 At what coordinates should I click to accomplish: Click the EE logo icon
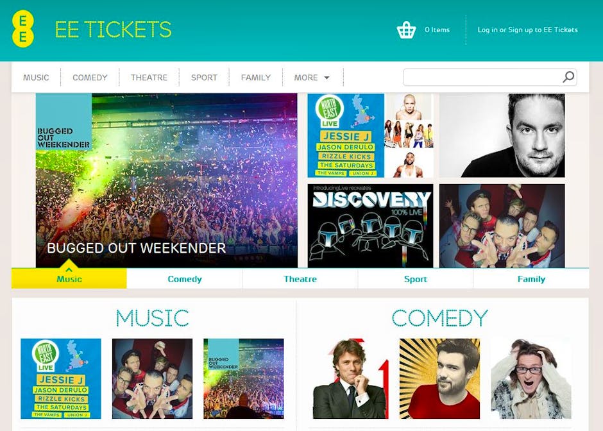[22, 28]
